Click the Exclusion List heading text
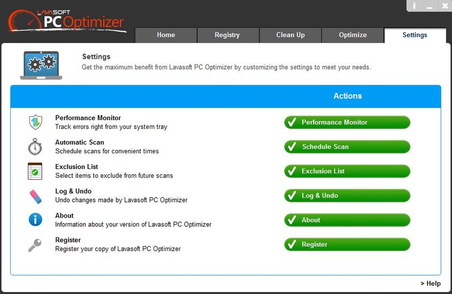 click(x=77, y=167)
